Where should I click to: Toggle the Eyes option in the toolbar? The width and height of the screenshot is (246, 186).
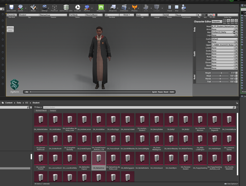click(206, 15)
